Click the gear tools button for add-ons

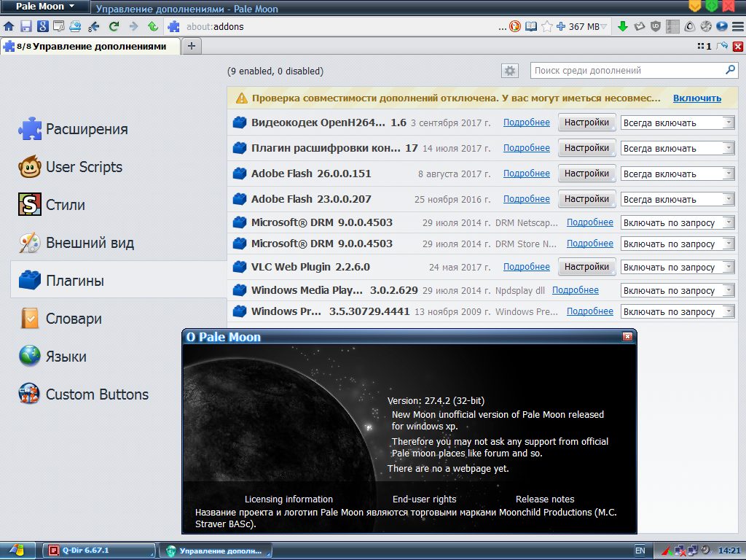click(x=509, y=71)
